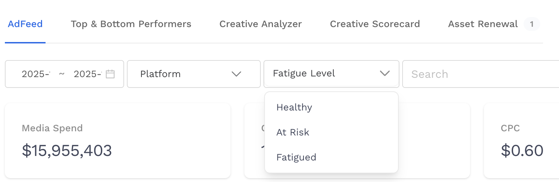559x182 pixels.
Task: Open the Top & Bottom Performers tab
Action: 131,24
